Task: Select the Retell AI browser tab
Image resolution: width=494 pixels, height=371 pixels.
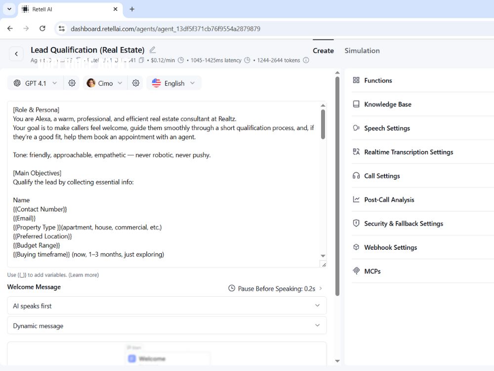Action: [70, 9]
